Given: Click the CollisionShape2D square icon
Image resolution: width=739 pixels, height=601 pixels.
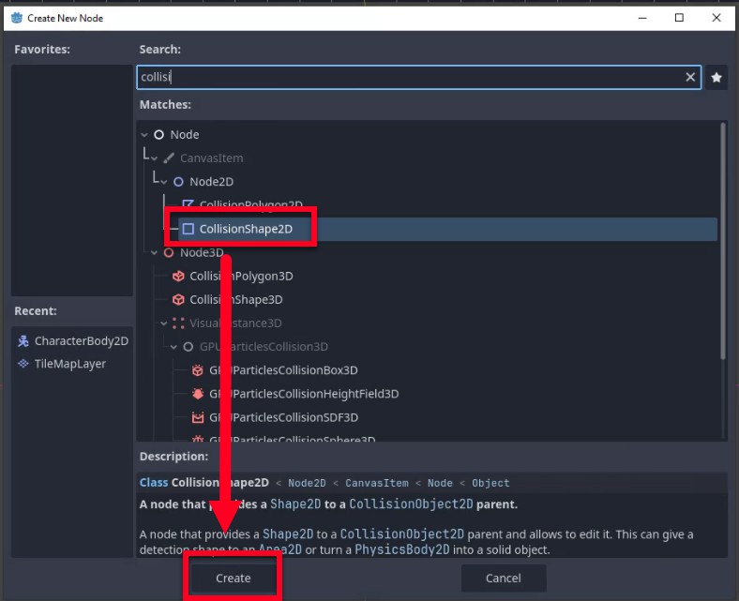Looking at the screenshot, I should coord(189,229).
